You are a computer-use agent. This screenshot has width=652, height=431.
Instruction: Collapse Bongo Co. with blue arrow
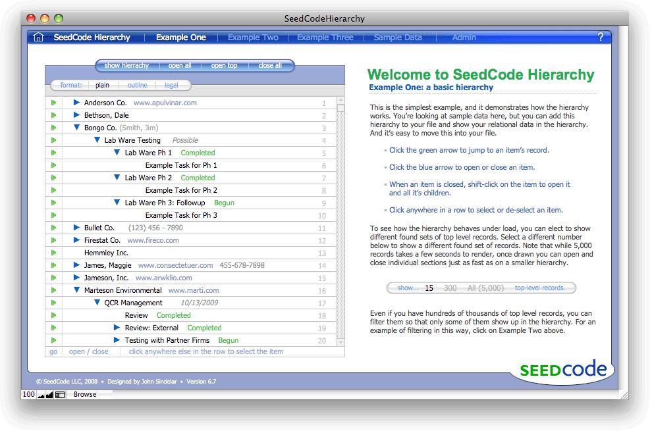76,128
